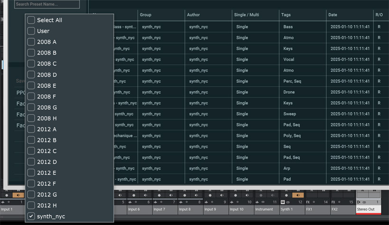389x225 pixels.
Task: Select the Input 10 mixer channel
Action: pyautogui.click(x=241, y=209)
